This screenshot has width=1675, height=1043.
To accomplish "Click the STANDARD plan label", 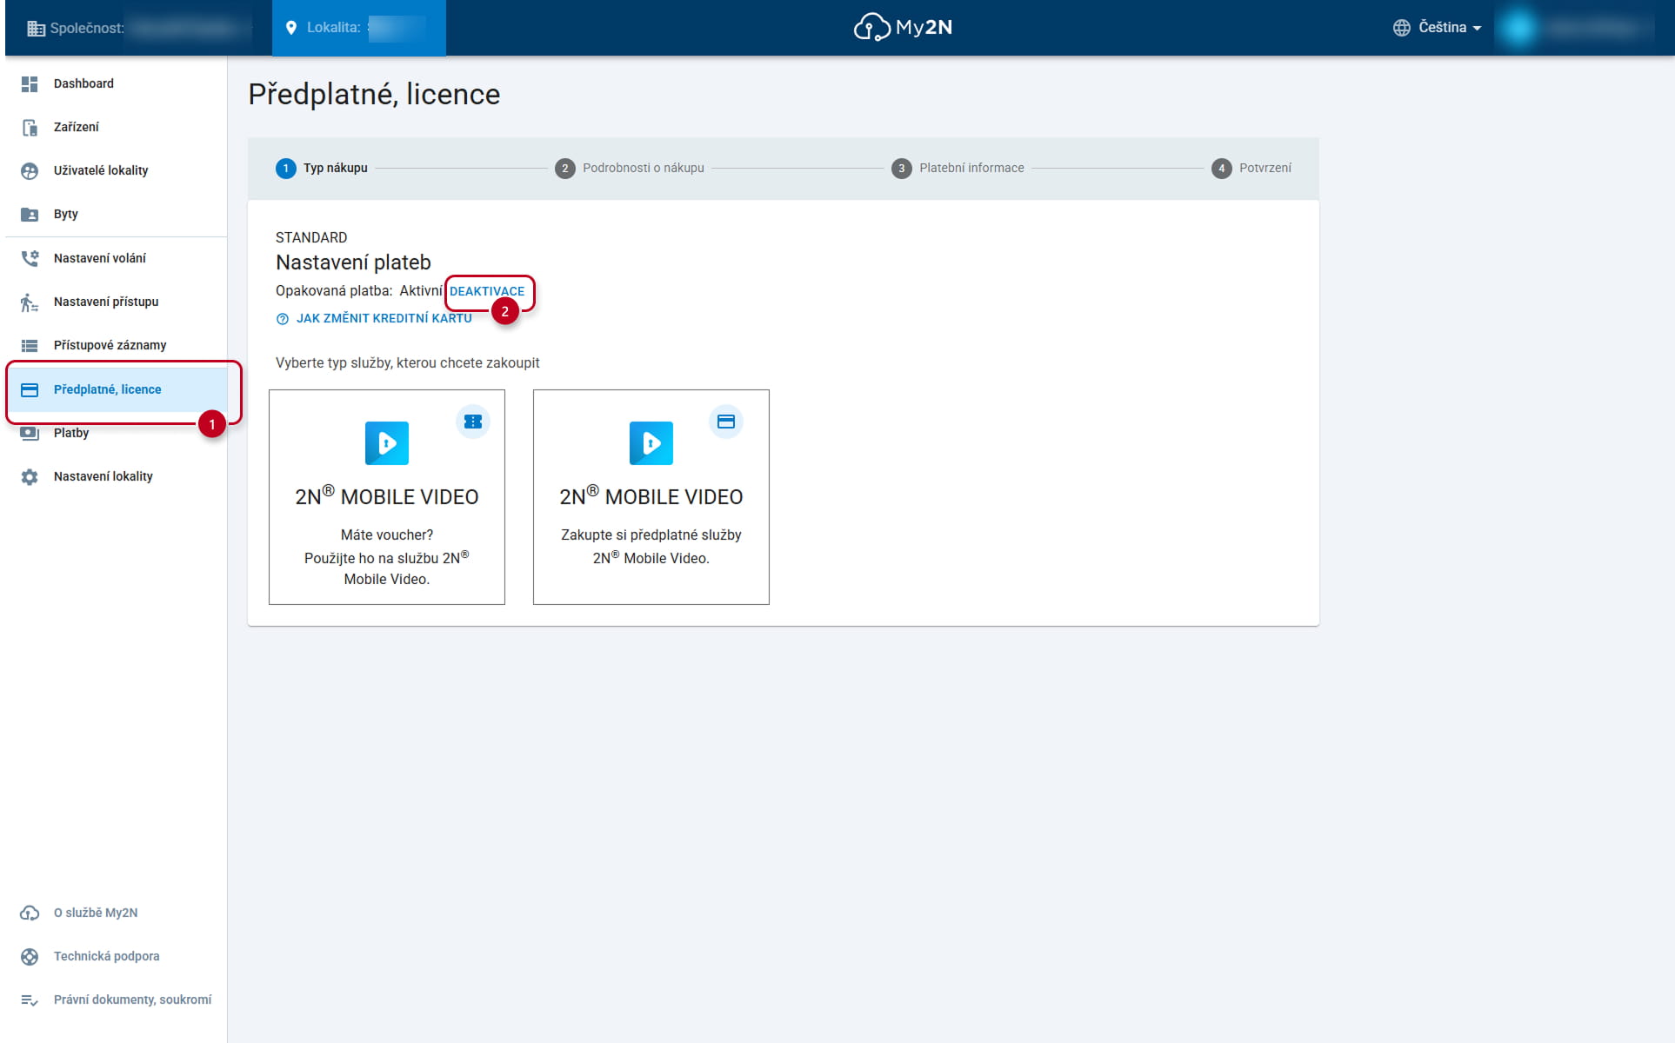I will coord(311,237).
